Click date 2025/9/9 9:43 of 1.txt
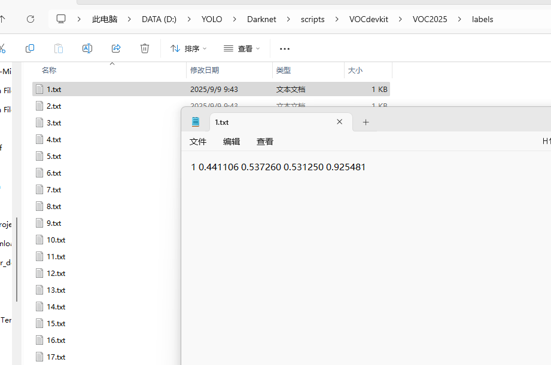 pos(214,90)
